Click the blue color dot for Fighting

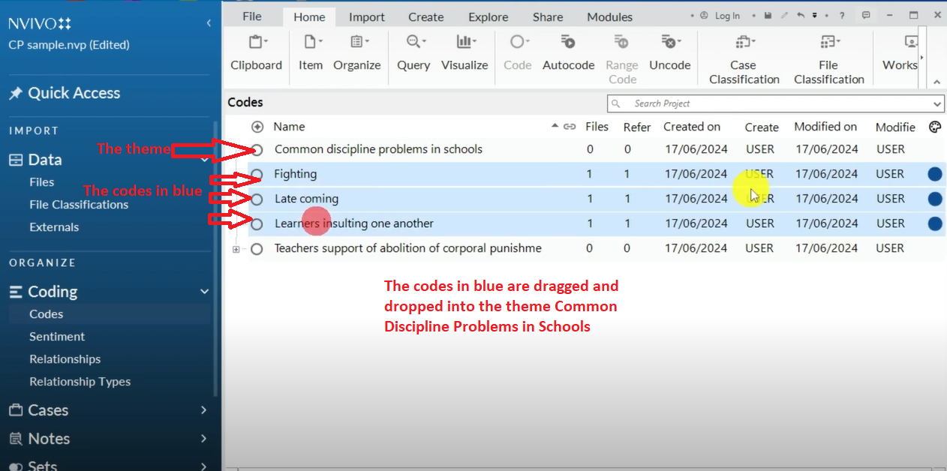[x=935, y=174]
